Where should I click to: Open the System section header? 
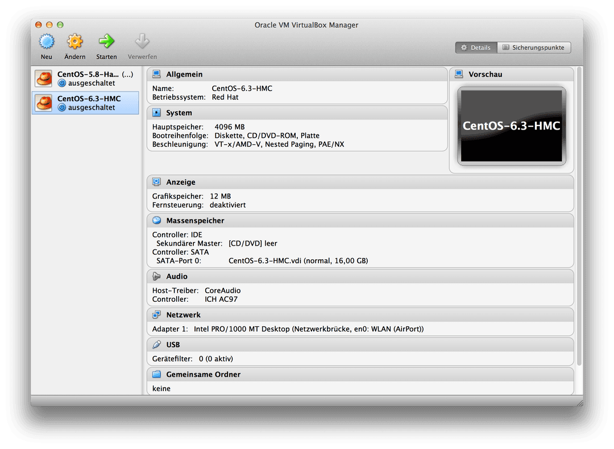coord(179,113)
